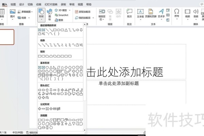Screen dimensions: 204x136
Task: Open dropdown arrow under 文本框
Action: point(140,19)
